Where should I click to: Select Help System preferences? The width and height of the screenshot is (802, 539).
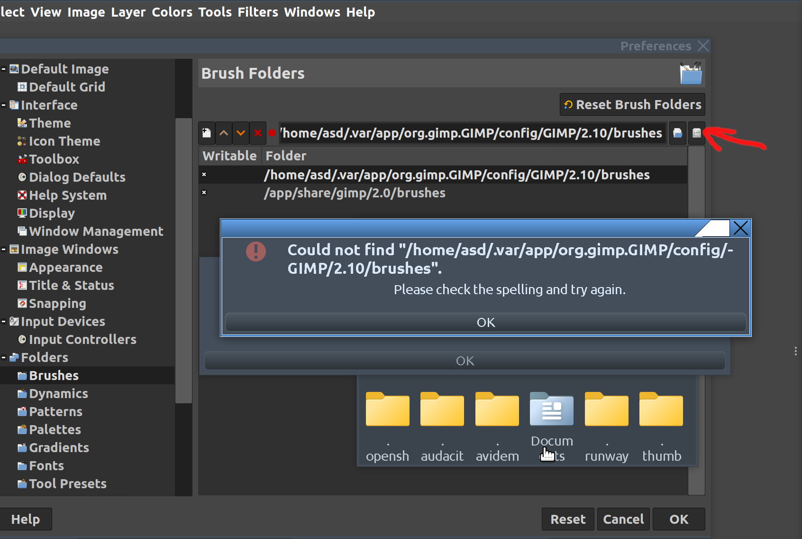tap(68, 195)
